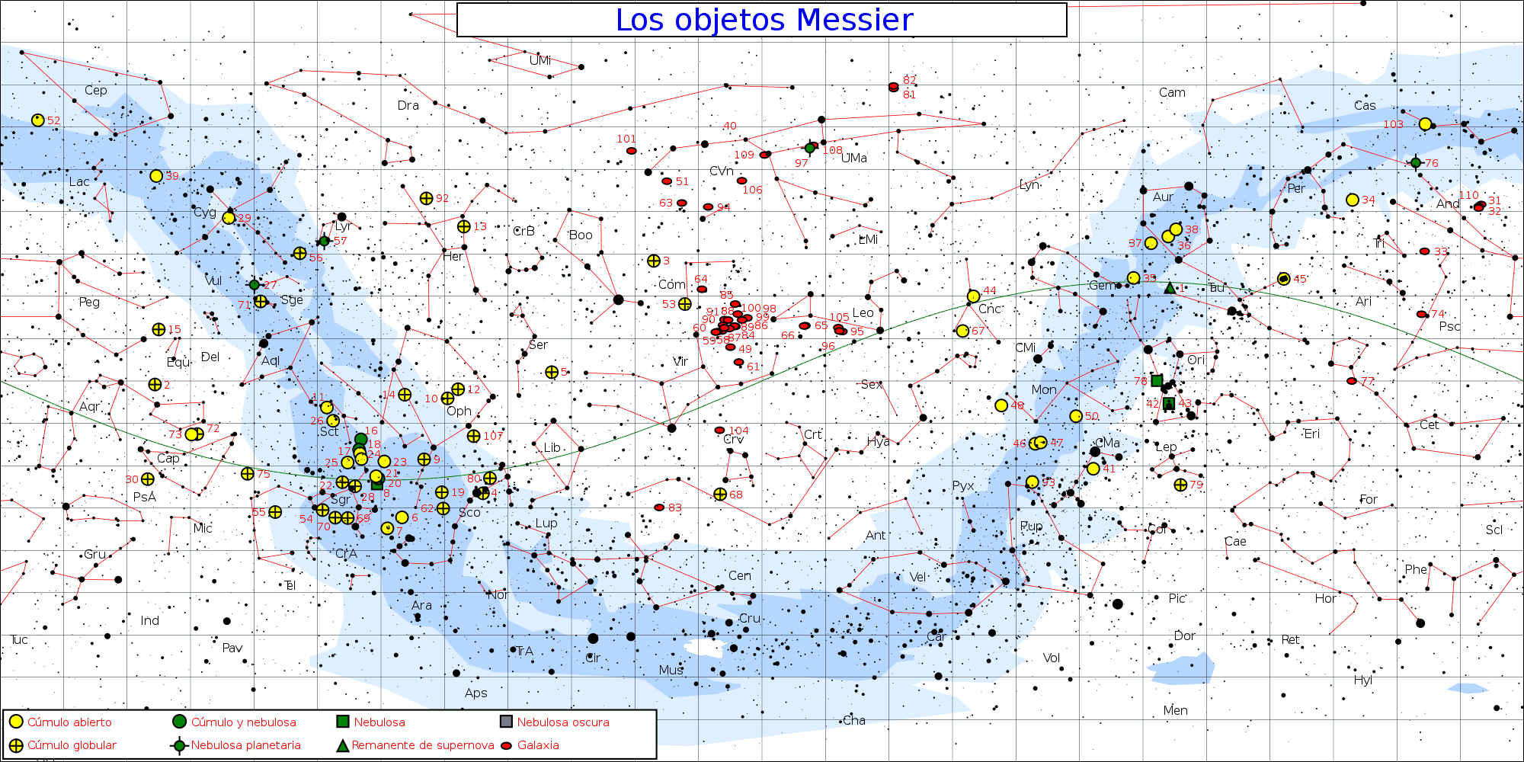
Task: Click the M74 galaxy marker
Action: (x=1421, y=314)
